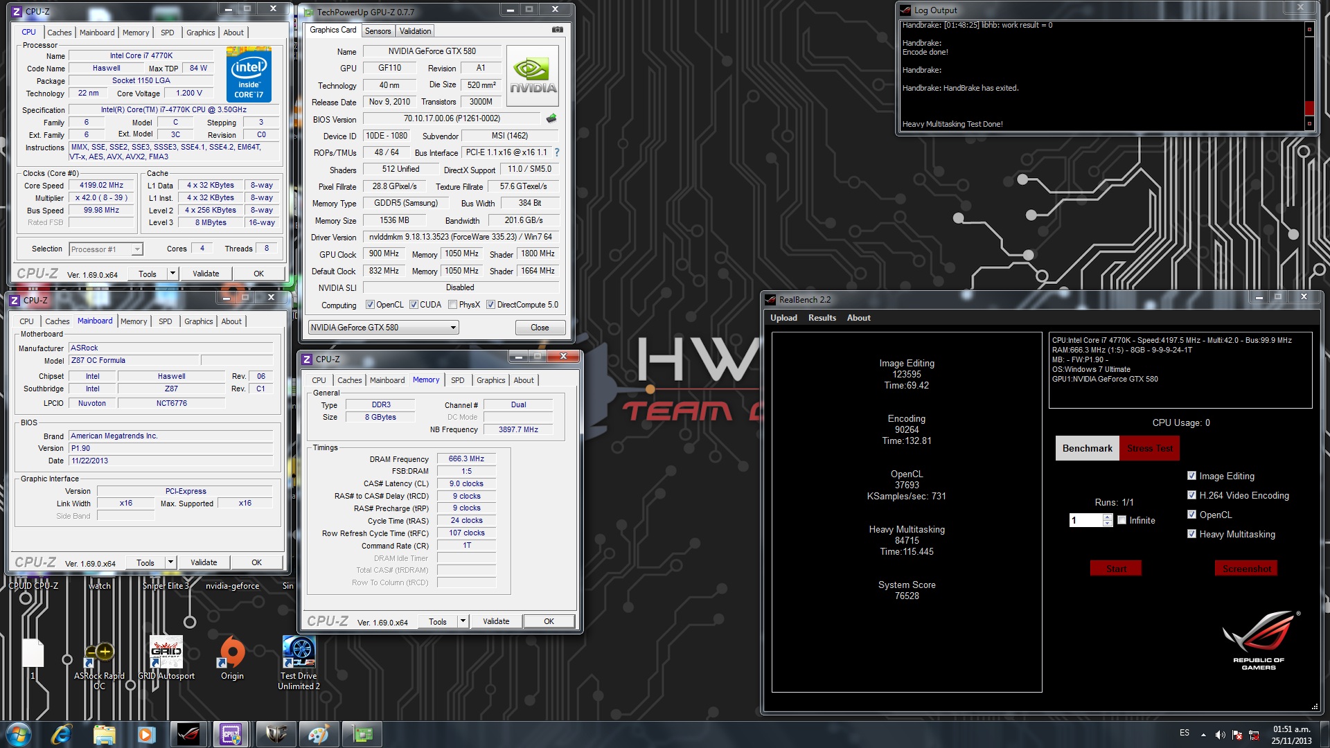Toggle the PhysX checkbox in GPU-Z
Image resolution: width=1330 pixels, height=748 pixels.
click(x=452, y=305)
